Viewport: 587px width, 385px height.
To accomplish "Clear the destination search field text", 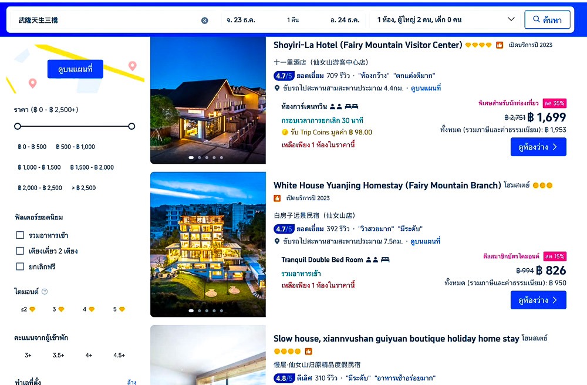I will pyautogui.click(x=205, y=20).
